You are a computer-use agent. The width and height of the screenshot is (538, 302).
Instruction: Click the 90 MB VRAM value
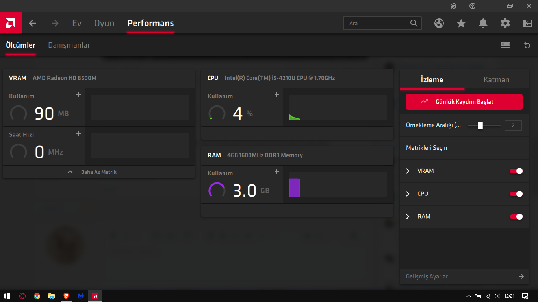point(52,113)
